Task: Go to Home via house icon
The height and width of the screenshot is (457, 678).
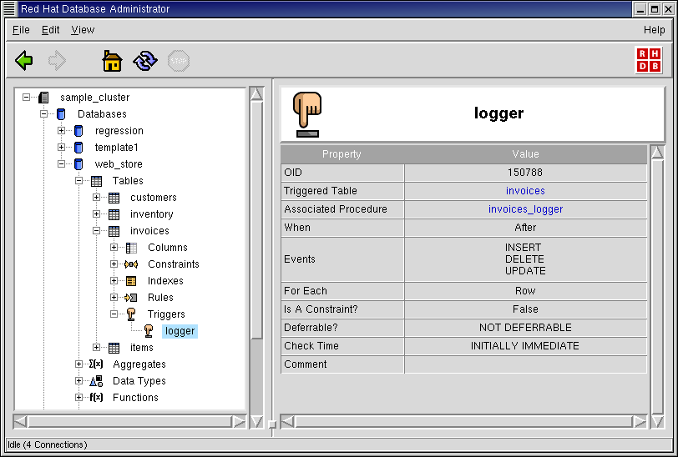Action: coord(112,61)
